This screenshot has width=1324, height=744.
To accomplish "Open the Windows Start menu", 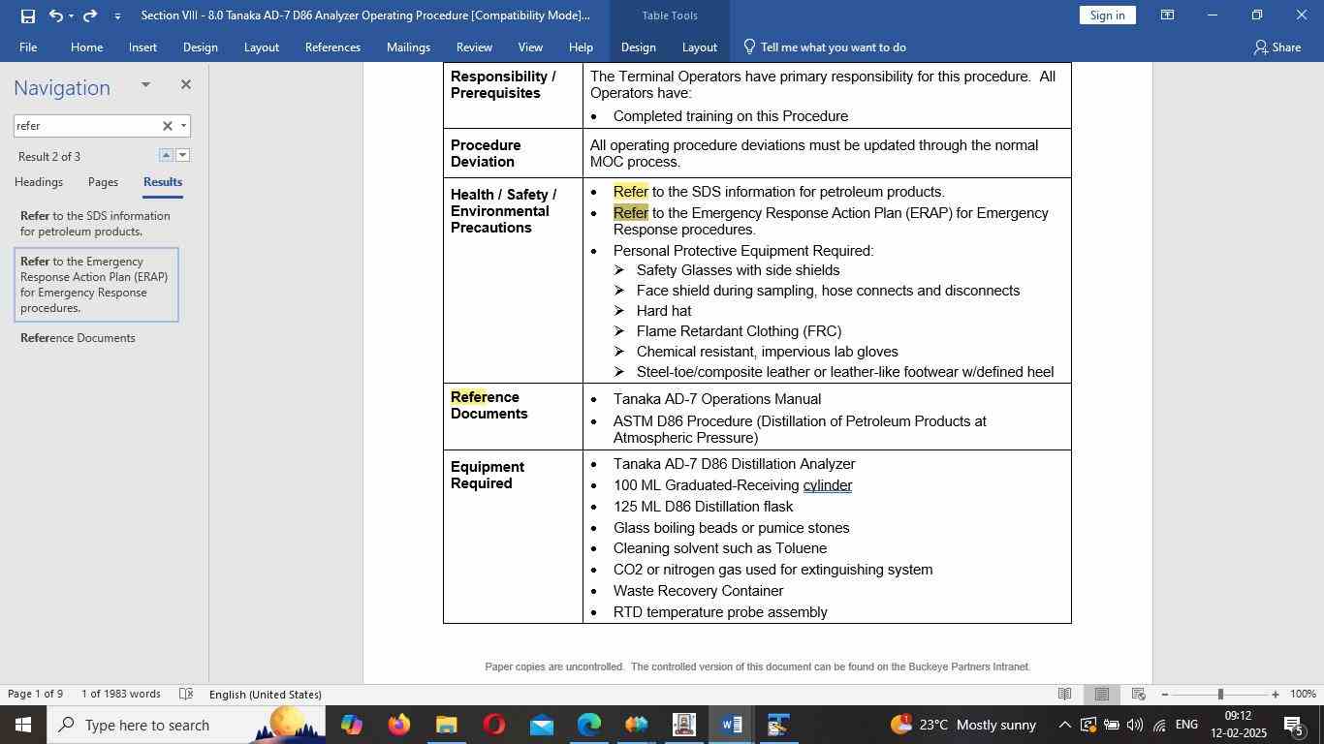I will (23, 725).
